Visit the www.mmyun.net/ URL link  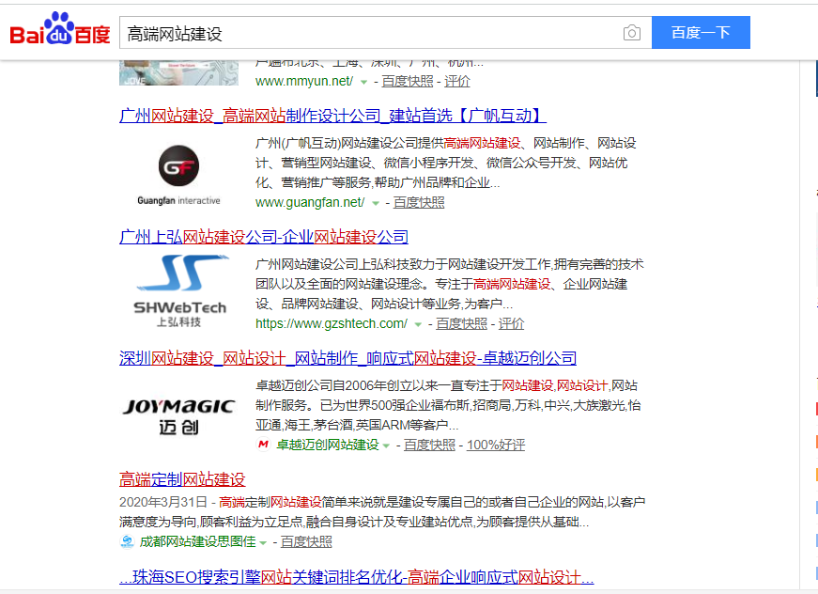click(x=304, y=82)
